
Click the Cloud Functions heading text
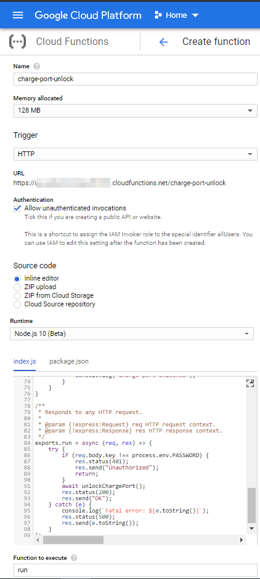72,41
